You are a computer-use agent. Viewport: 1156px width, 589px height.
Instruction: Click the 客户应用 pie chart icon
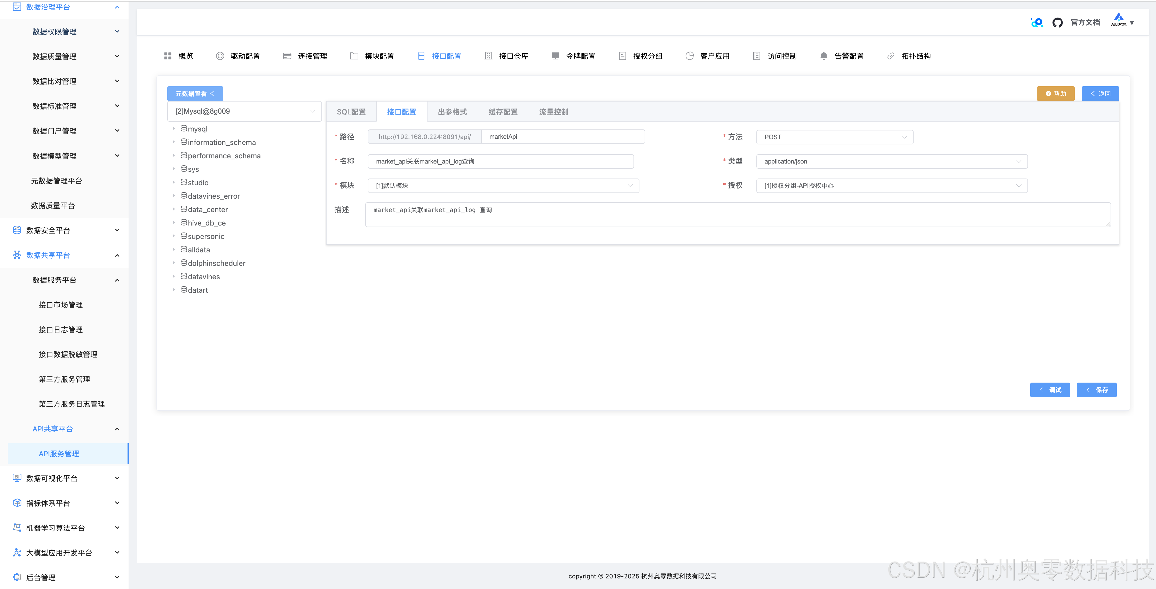689,56
